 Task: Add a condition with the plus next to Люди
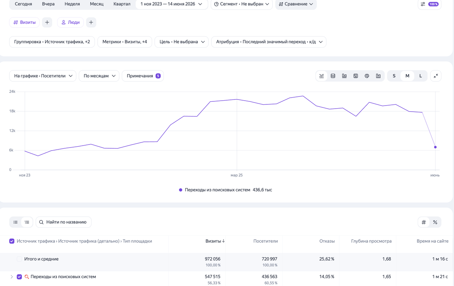pos(91,22)
